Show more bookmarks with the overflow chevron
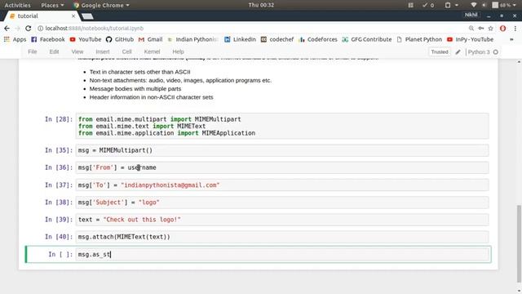 (x=511, y=39)
